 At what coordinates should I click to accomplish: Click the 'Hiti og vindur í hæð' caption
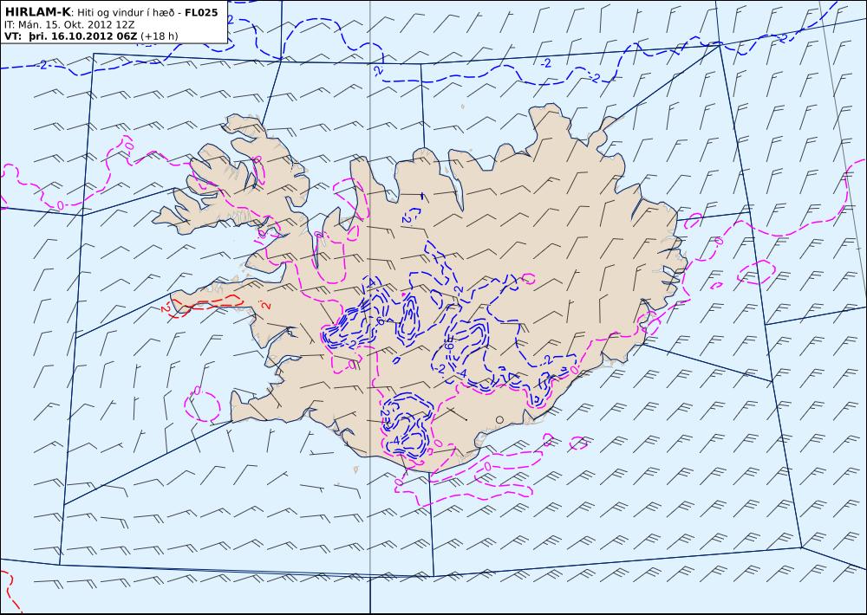pyautogui.click(x=126, y=13)
